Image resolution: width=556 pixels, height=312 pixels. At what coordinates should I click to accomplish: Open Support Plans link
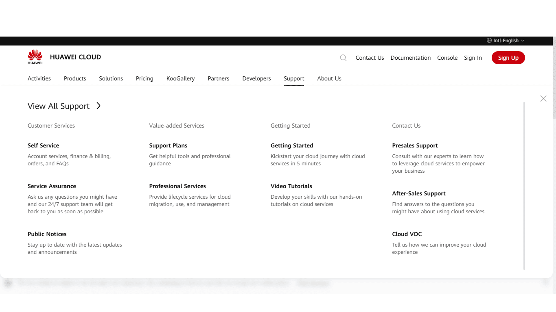tap(168, 145)
